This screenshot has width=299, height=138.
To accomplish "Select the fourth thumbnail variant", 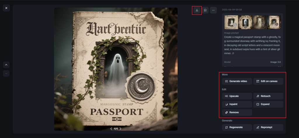I will click(x=274, y=22).
